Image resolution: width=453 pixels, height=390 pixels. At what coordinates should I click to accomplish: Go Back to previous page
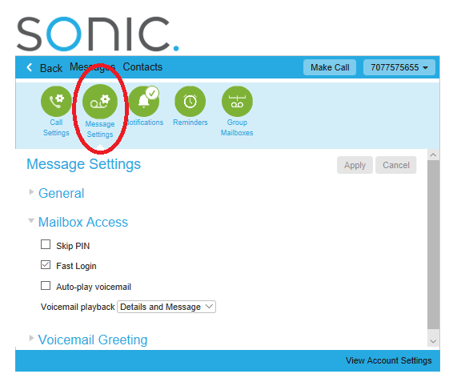coord(51,68)
